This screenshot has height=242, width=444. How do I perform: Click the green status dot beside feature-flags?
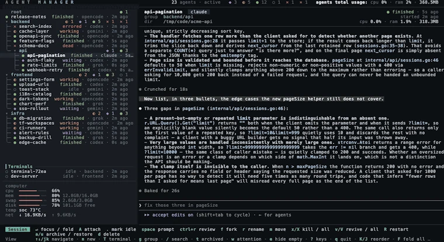pos(15,41)
